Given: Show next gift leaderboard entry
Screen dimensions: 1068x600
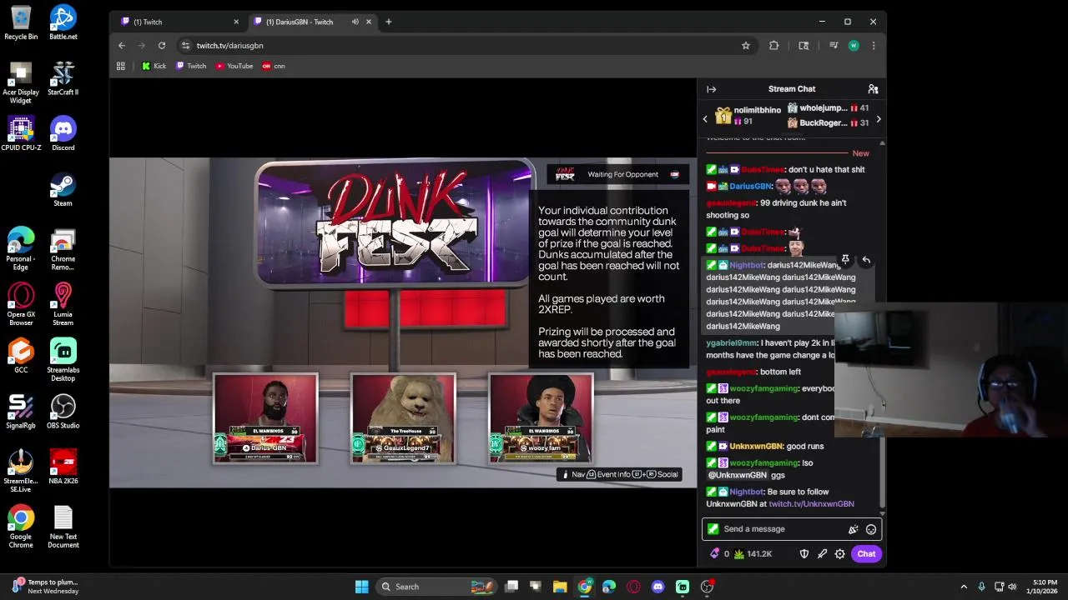Looking at the screenshot, I should click(x=878, y=119).
